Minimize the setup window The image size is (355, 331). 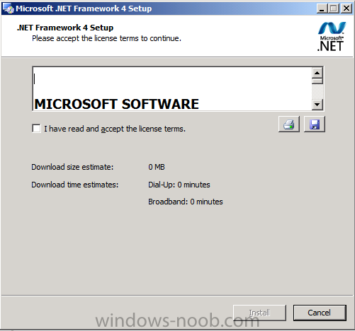point(322,8)
